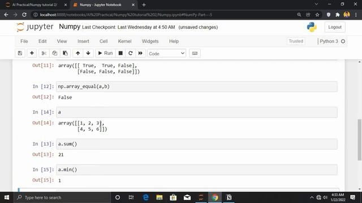Image resolution: width=362 pixels, height=203 pixels.
Task: Paste cells below icon
Action: pyautogui.click(x=66, y=53)
